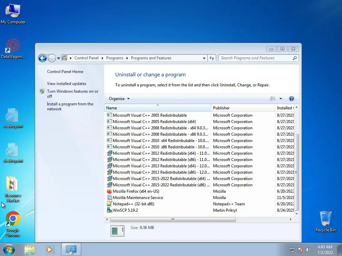
Task: Click the back navigation arrow
Action: pyautogui.click(x=42, y=58)
